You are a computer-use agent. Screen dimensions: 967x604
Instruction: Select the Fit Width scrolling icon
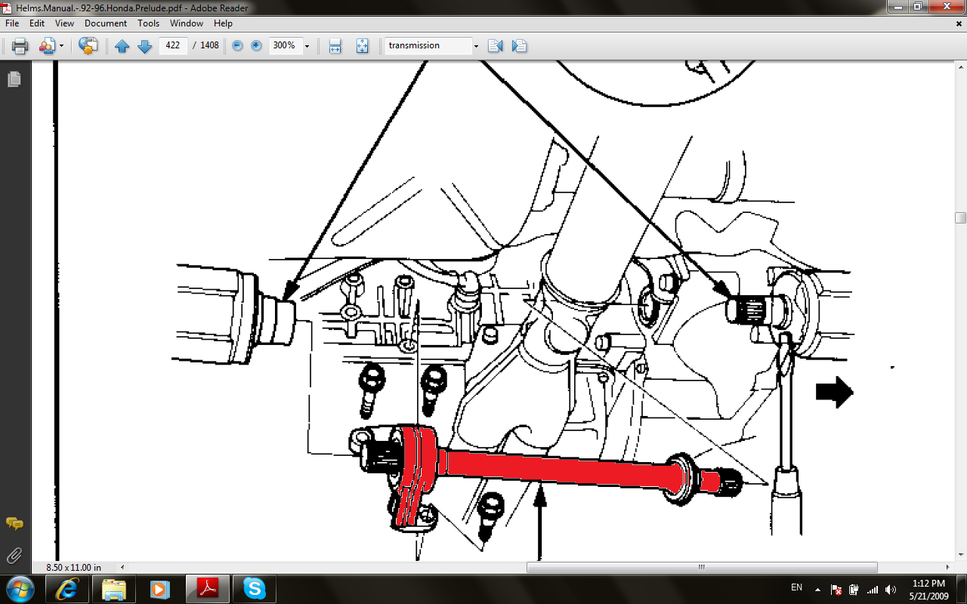click(x=335, y=46)
